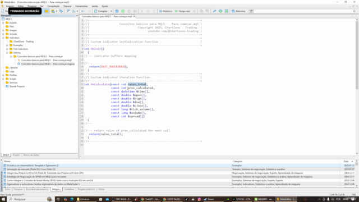Collapse the Indicators folder node

(x=3, y=38)
